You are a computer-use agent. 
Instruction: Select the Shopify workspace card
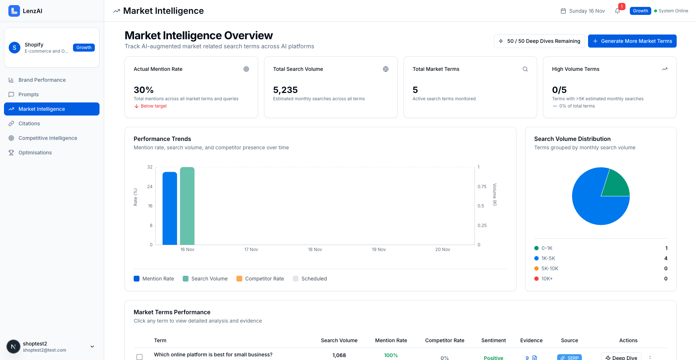52,48
